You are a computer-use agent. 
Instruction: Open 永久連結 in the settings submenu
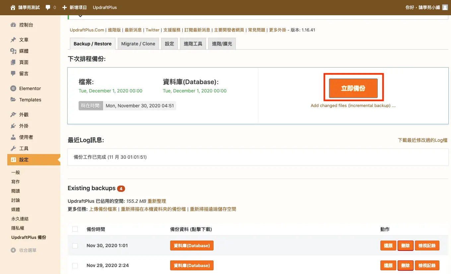[20, 219]
